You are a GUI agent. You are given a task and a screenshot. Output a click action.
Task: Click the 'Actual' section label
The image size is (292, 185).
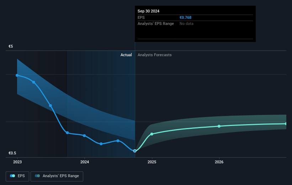[x=126, y=55]
